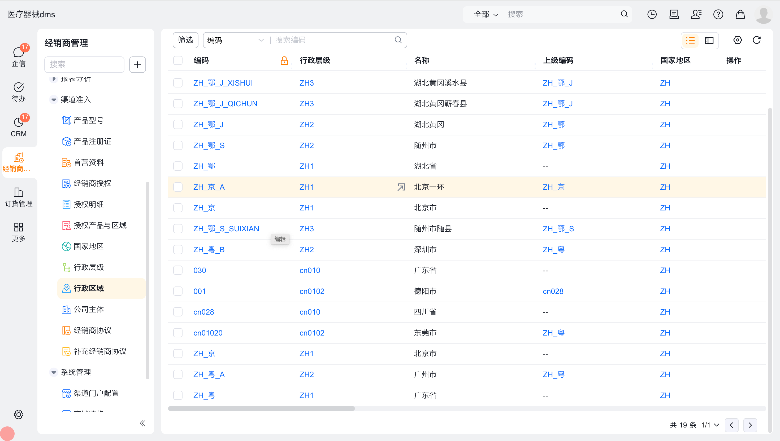Open ZH_鄂_S parent code link on 随县 row
Screen dimensions: 780x441
(x=558, y=229)
